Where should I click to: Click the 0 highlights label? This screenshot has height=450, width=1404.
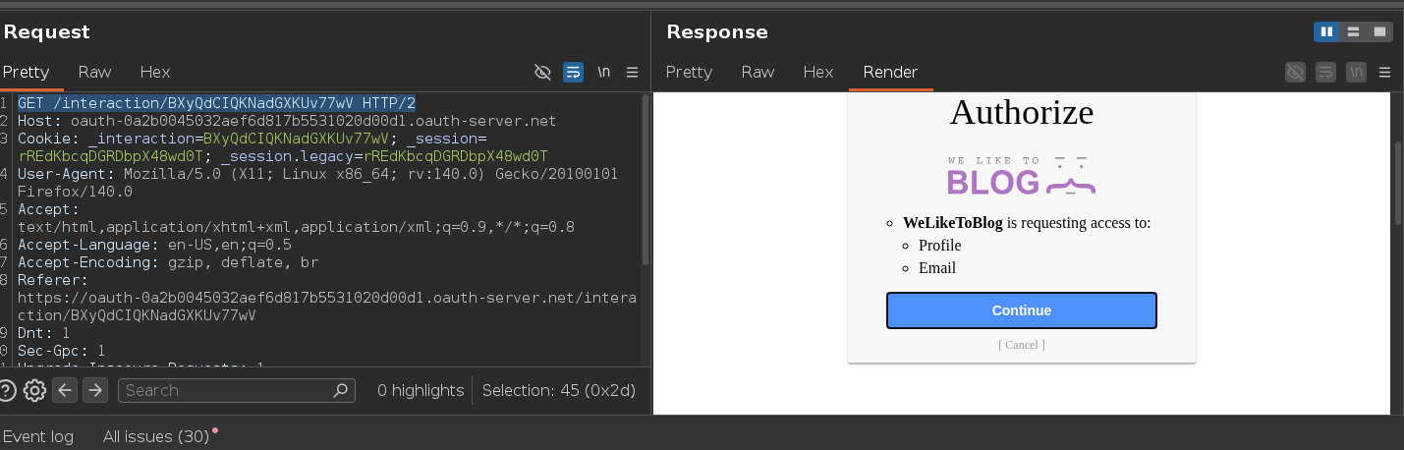421,390
